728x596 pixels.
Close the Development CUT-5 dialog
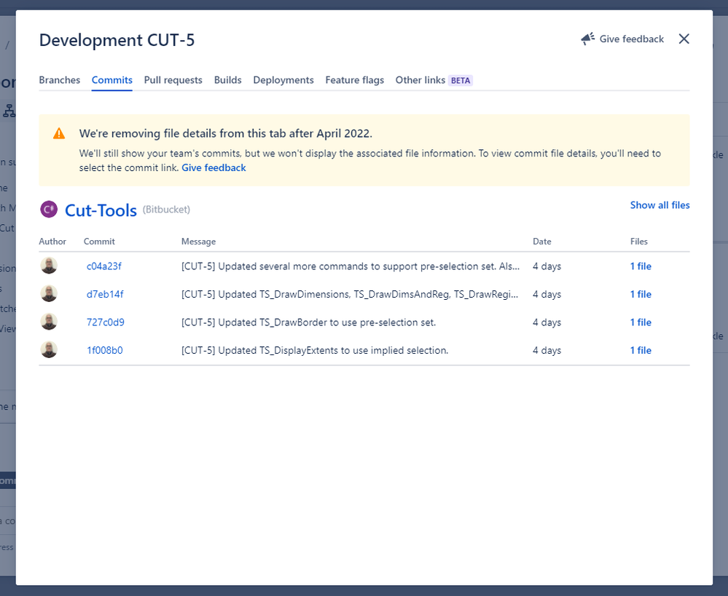(x=684, y=39)
